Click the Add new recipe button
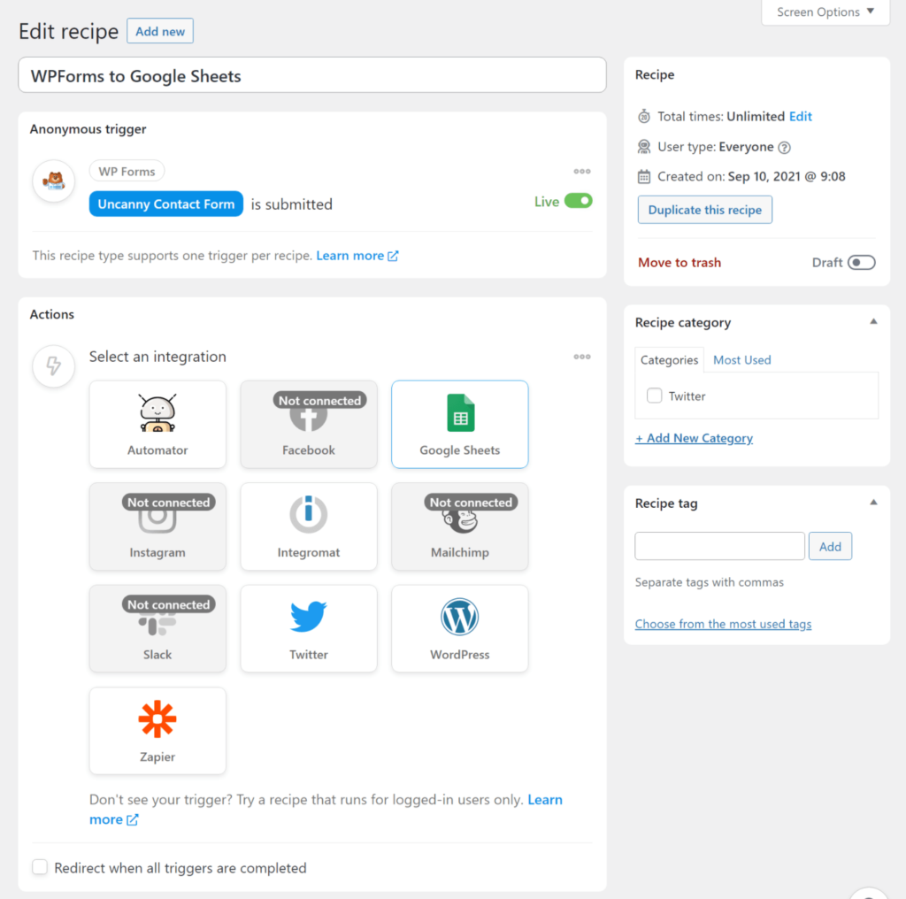906x899 pixels. pyautogui.click(x=160, y=31)
